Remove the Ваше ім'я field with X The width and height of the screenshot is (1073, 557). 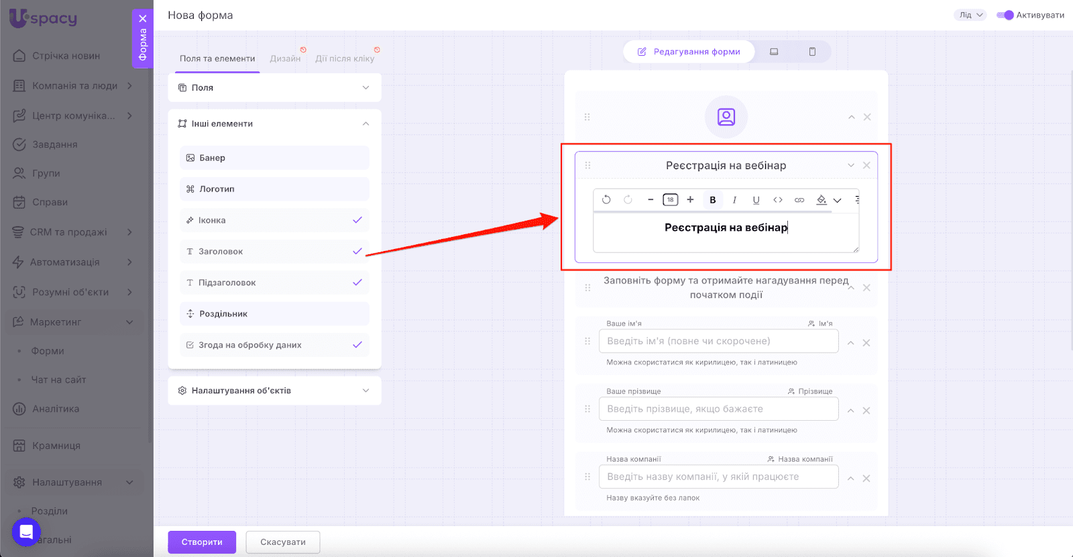pyautogui.click(x=866, y=343)
